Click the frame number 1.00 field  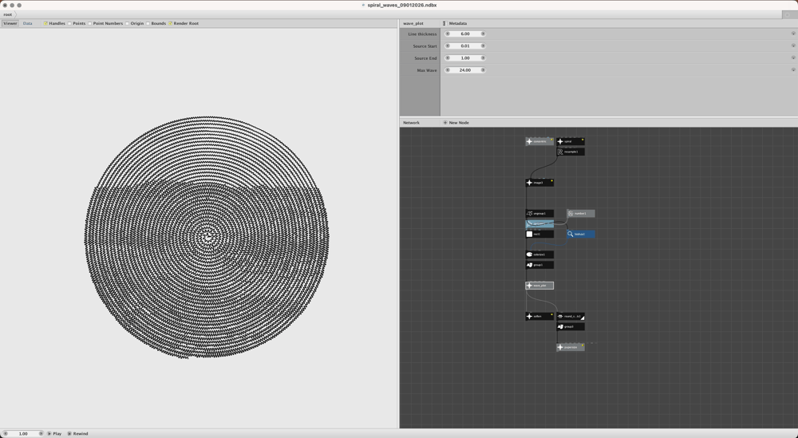(23, 434)
